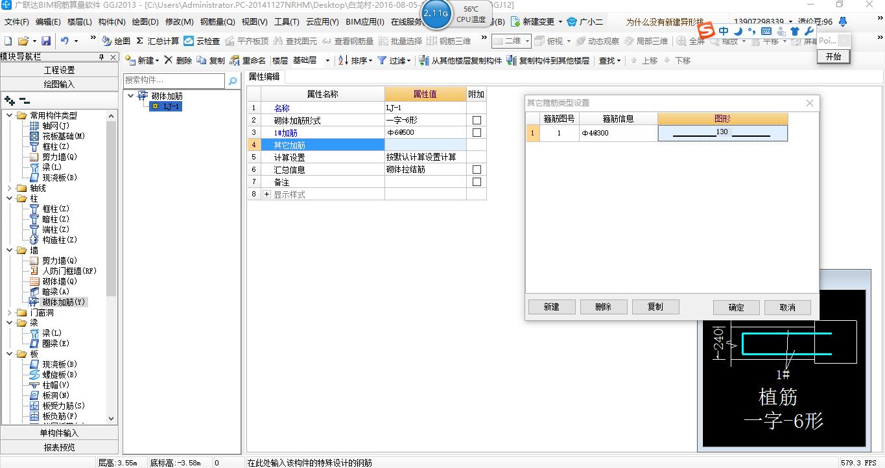Select 板洞(N) in navigation tree

49,395
